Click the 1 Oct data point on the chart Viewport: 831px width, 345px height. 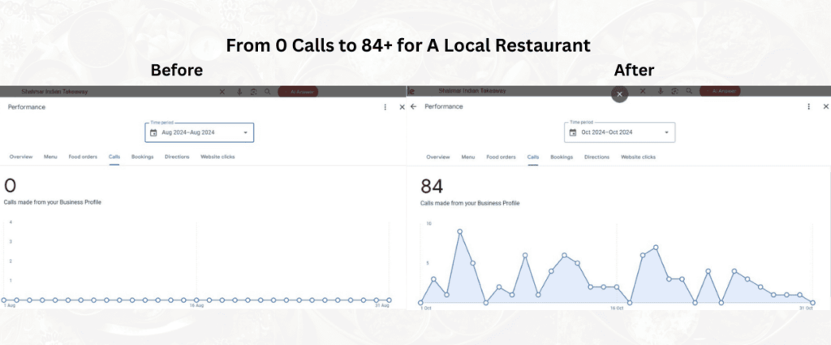point(420,303)
